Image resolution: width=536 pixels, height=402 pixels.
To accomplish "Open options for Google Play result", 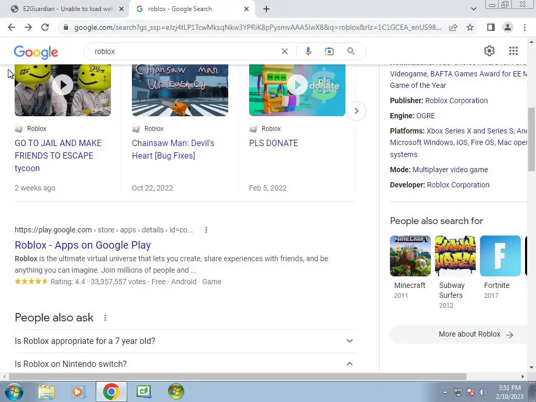I will tap(206, 230).
